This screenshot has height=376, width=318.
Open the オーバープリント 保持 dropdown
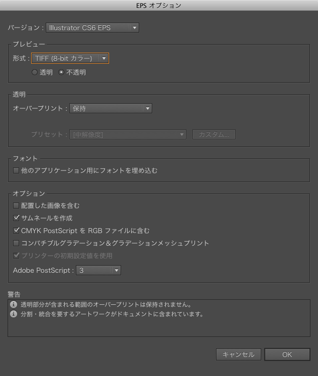pyautogui.click(x=111, y=108)
